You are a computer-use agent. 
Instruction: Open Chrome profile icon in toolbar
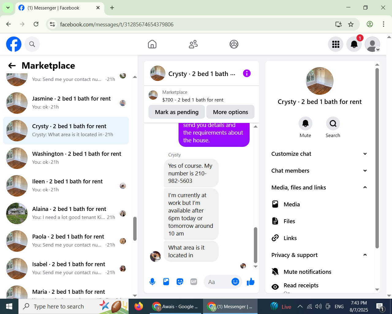click(x=370, y=24)
